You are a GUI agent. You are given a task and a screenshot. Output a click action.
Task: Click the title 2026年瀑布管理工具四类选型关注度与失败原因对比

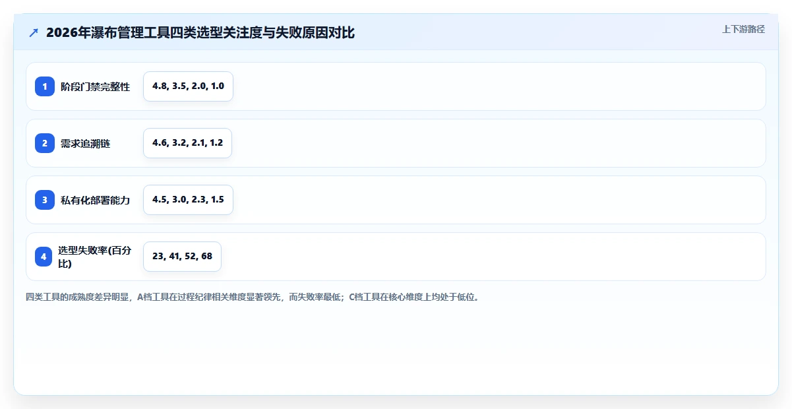click(200, 32)
